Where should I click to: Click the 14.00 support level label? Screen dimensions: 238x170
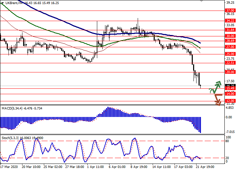pos(230,94)
